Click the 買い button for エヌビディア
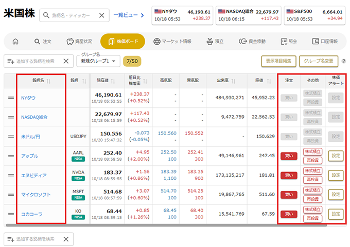This screenshot has width=350, height=247. pyautogui.click(x=289, y=176)
